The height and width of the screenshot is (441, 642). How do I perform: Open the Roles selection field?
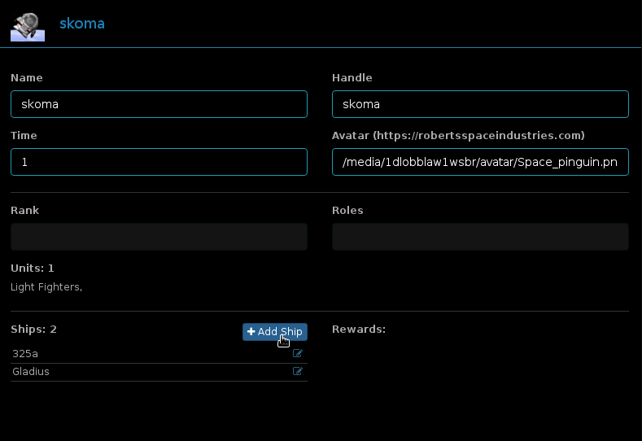(480, 237)
